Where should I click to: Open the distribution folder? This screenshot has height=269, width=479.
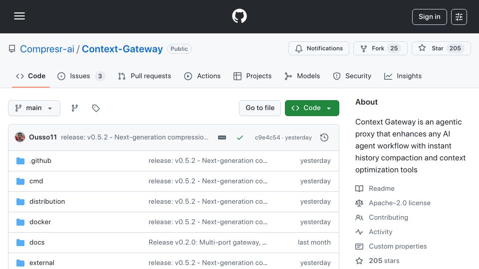point(47,202)
